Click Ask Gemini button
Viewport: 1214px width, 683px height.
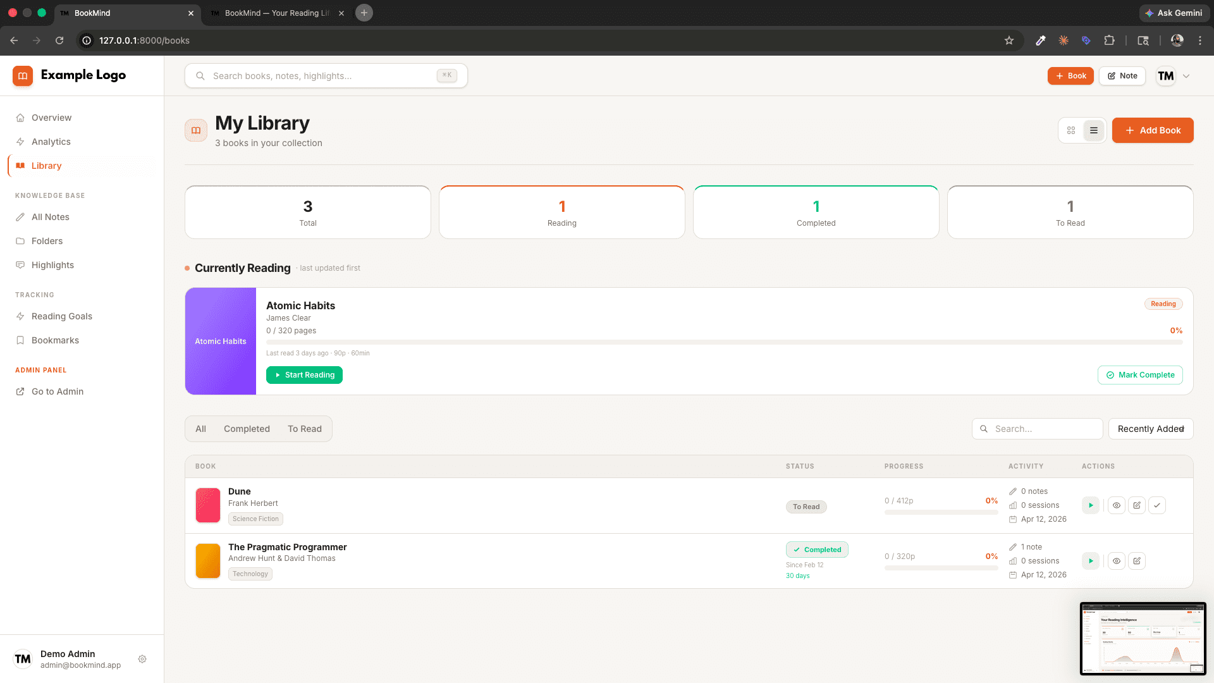pyautogui.click(x=1174, y=13)
